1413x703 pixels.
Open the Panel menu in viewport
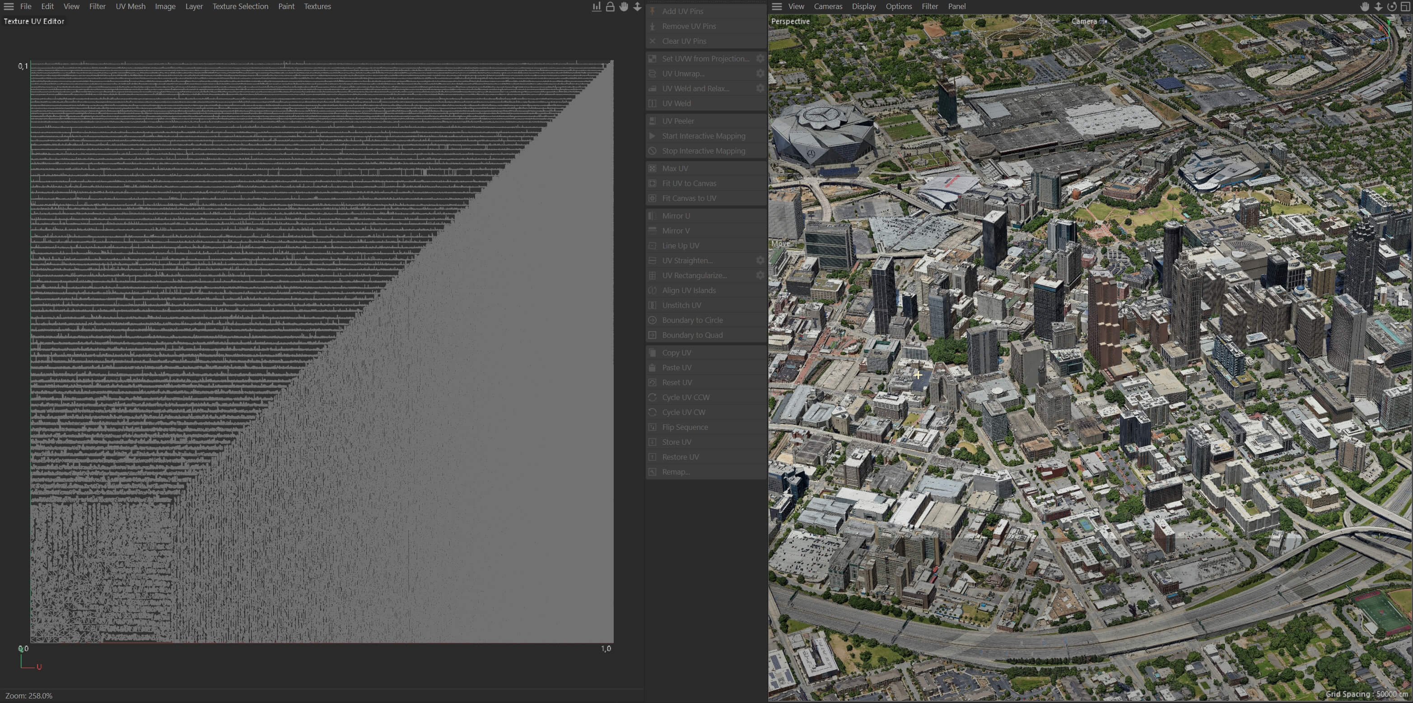point(956,7)
